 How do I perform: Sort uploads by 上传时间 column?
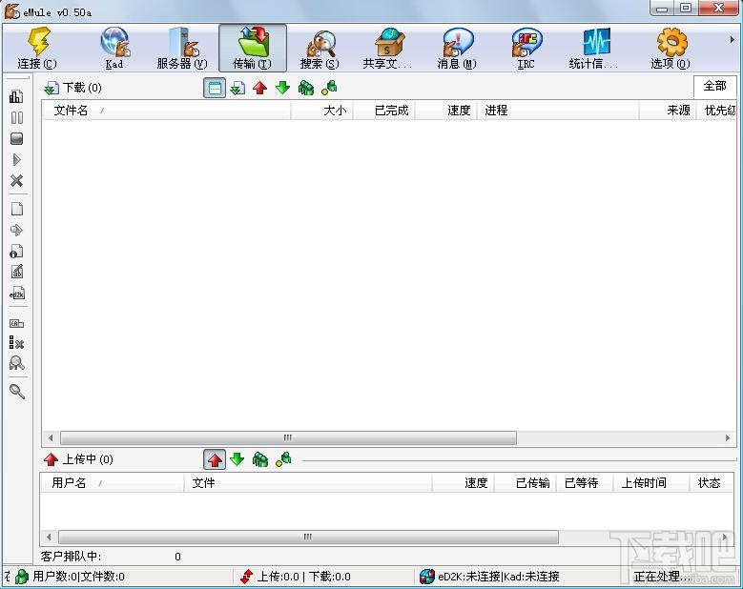click(651, 482)
